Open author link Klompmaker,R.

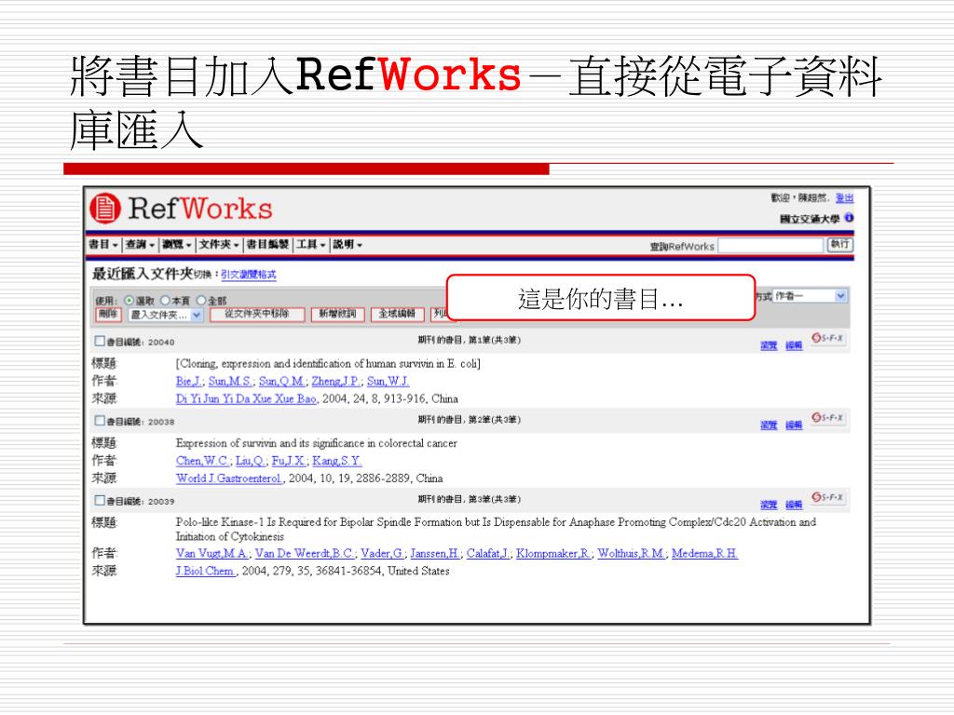point(553,553)
